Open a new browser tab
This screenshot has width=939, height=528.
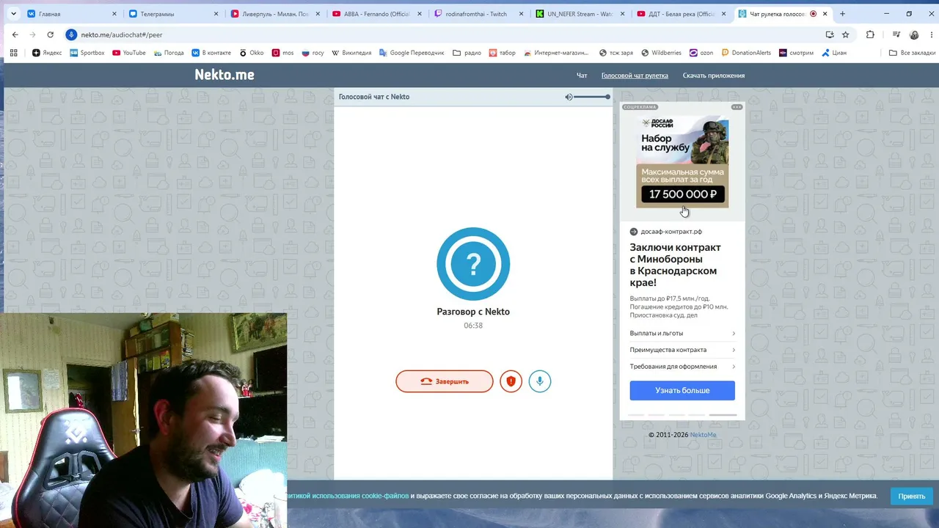pyautogui.click(x=842, y=14)
